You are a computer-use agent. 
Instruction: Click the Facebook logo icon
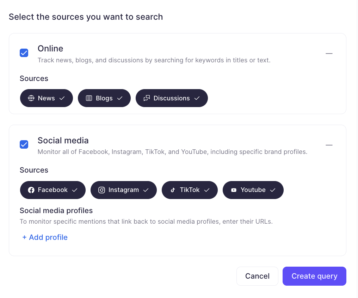tap(31, 190)
